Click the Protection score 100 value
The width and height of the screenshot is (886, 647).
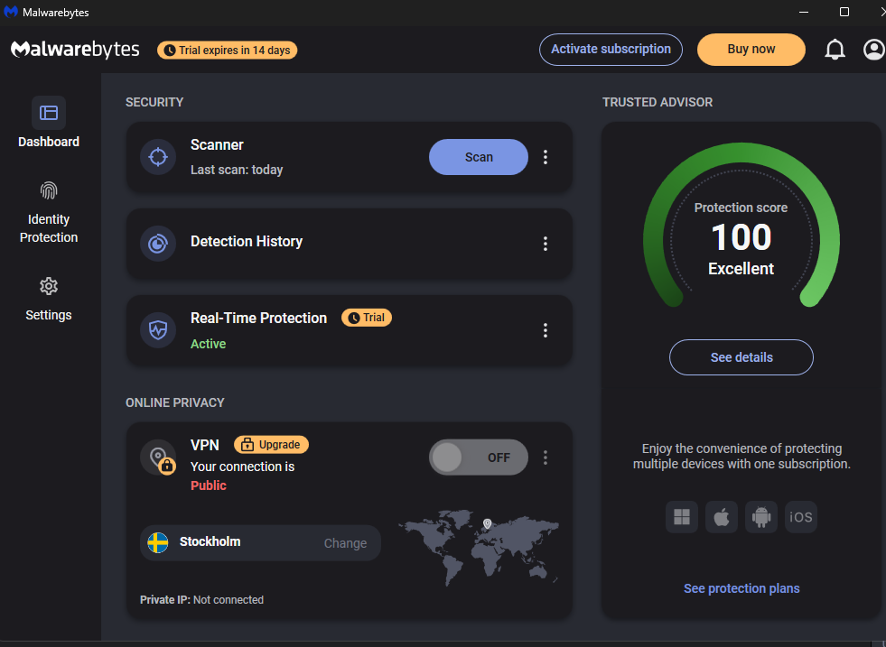tap(741, 236)
